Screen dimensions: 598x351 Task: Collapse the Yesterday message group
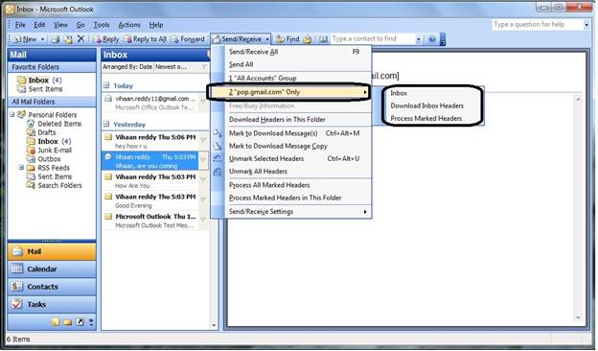pos(106,124)
